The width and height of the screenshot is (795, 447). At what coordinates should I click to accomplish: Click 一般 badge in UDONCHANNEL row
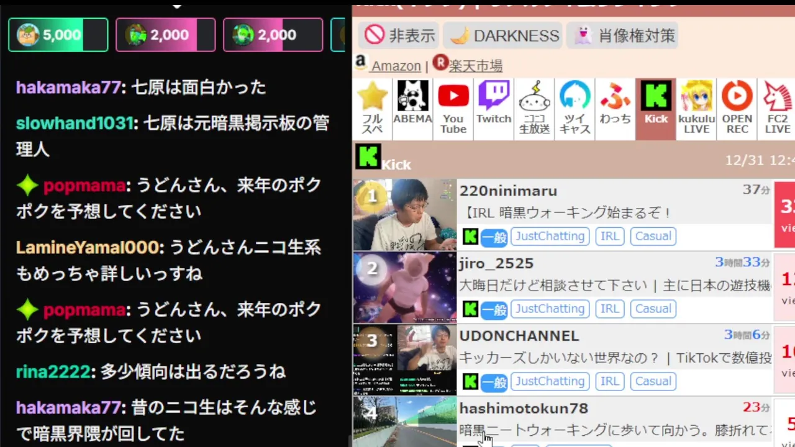(494, 382)
